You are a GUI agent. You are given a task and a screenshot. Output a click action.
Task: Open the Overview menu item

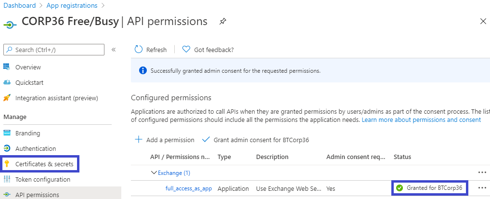tap(28, 67)
